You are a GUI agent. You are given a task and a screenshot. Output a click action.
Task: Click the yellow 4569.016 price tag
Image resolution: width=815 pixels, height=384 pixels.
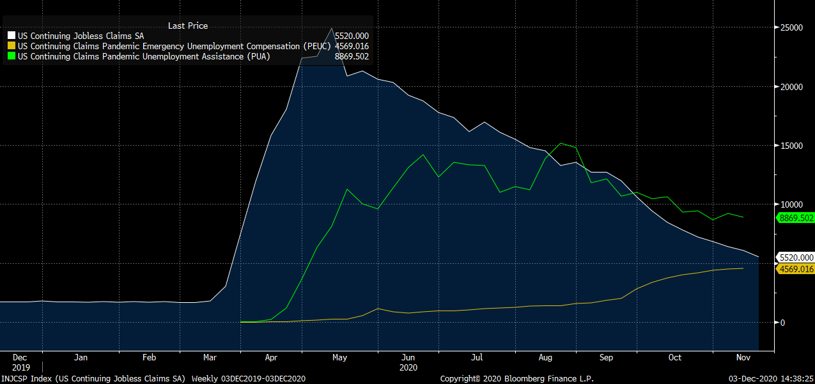pos(796,269)
